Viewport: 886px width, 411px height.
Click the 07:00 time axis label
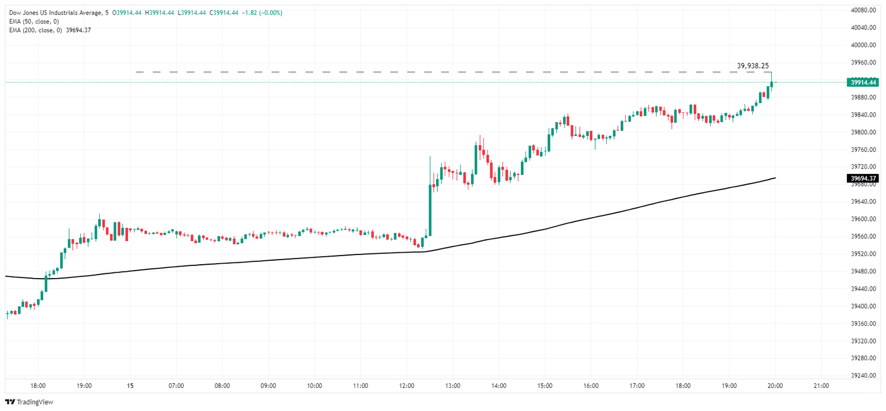point(176,386)
